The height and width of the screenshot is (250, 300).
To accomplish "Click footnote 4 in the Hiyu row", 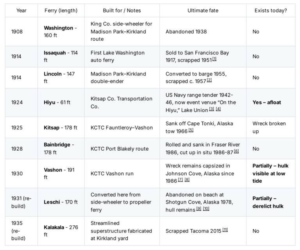I will pyautogui.click(x=218, y=109).
